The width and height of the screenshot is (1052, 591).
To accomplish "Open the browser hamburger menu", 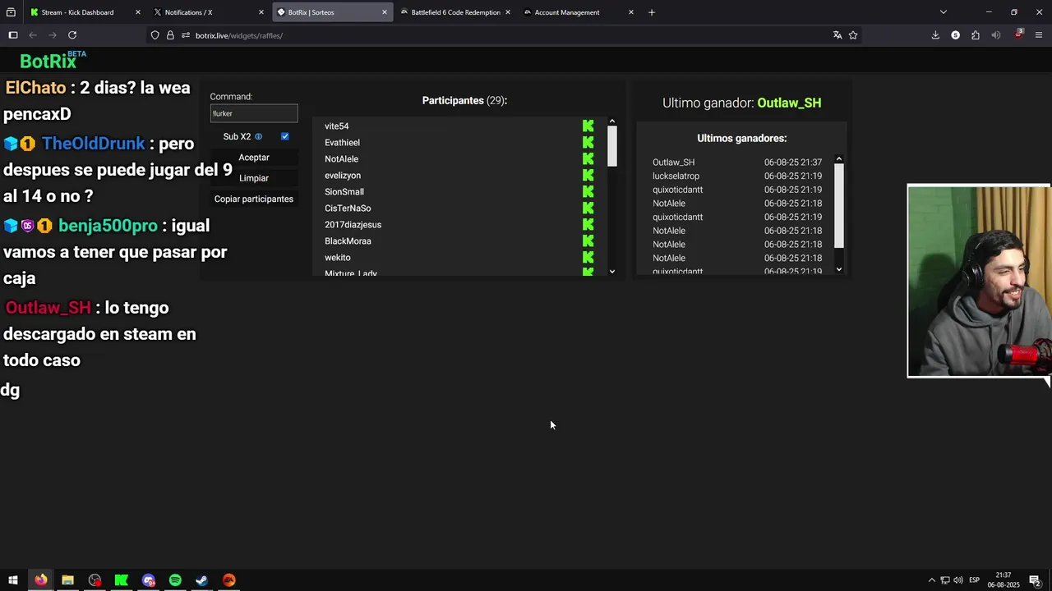I will (x=1039, y=35).
